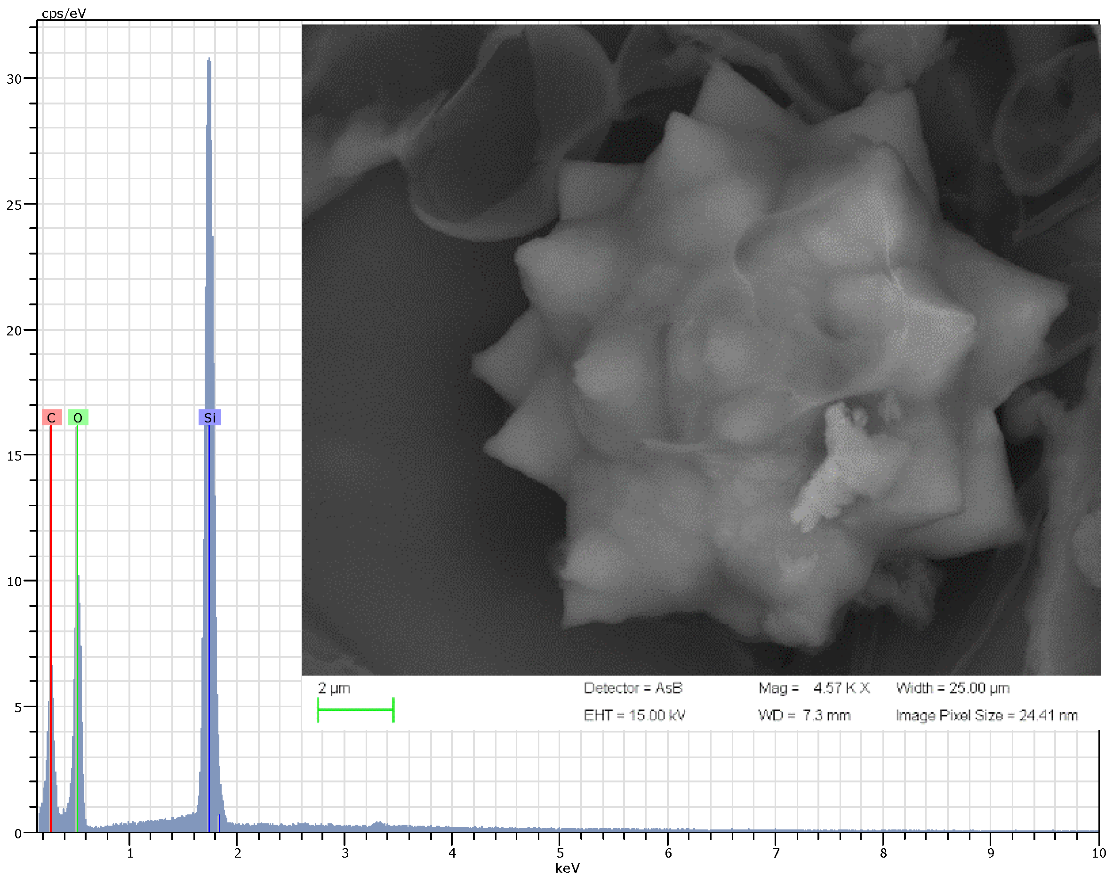Viewport: 1113px width, 884px height.
Task: Click the 2 µm scale label
Action: coord(334,688)
